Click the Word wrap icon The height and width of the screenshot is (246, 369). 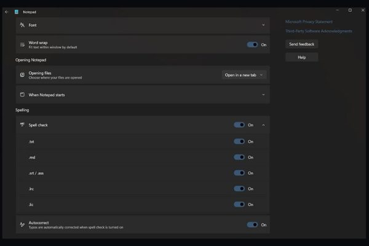(x=22, y=44)
